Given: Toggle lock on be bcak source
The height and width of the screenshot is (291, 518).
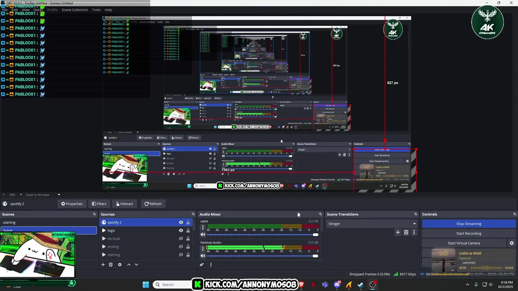Looking at the screenshot, I should coord(188,238).
